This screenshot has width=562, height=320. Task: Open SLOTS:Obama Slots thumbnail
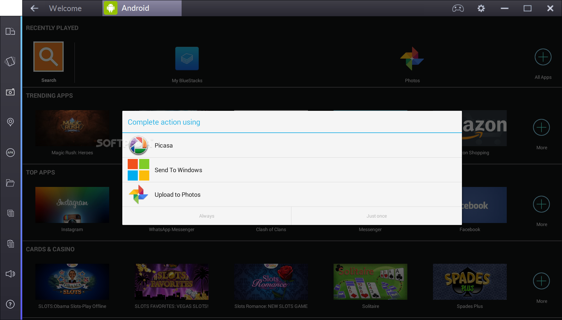pyautogui.click(x=72, y=282)
